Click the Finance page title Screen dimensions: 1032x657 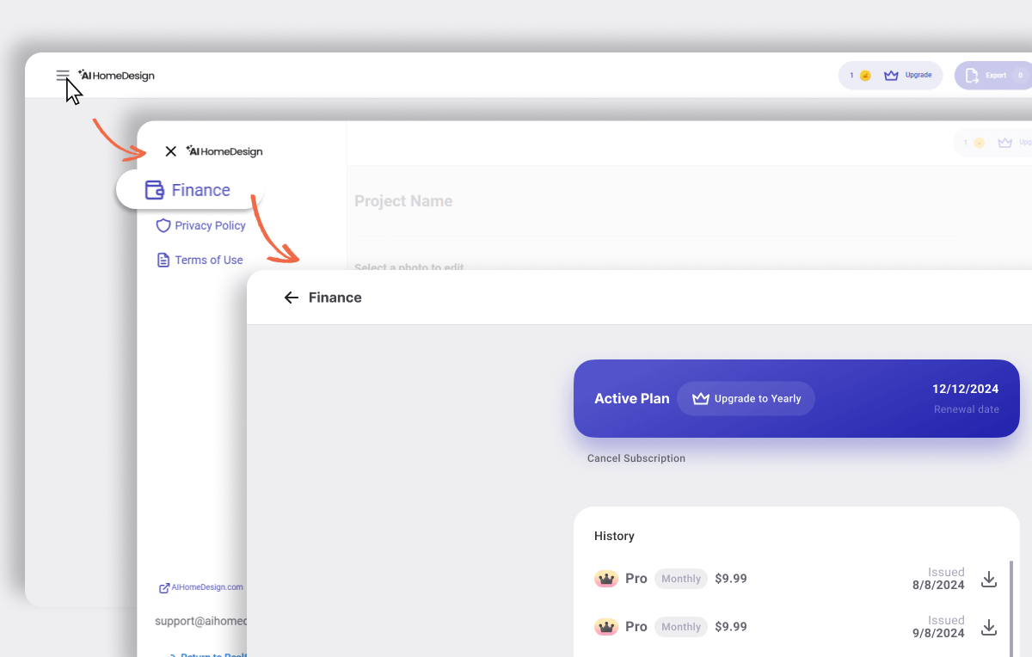335,298
